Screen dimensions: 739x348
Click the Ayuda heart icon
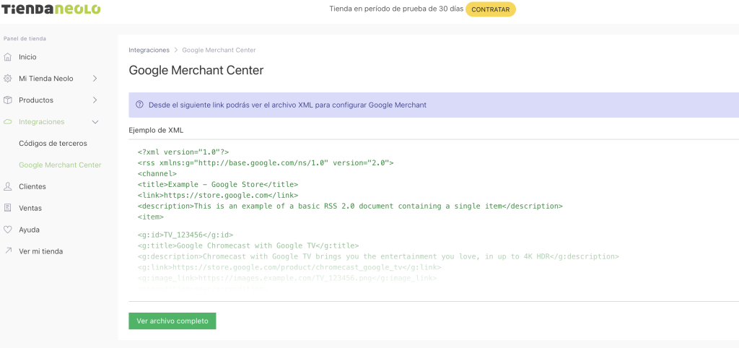click(x=7, y=230)
